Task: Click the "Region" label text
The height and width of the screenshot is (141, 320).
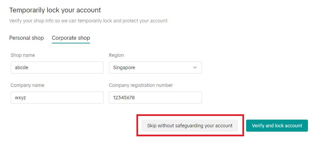Action: (x=116, y=55)
